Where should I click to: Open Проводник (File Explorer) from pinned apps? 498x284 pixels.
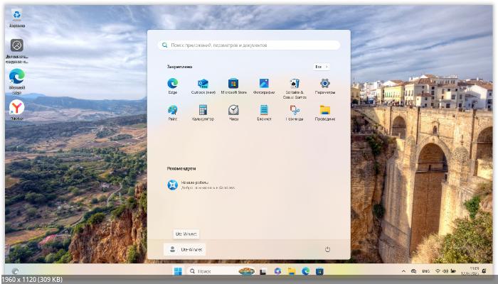pos(325,110)
